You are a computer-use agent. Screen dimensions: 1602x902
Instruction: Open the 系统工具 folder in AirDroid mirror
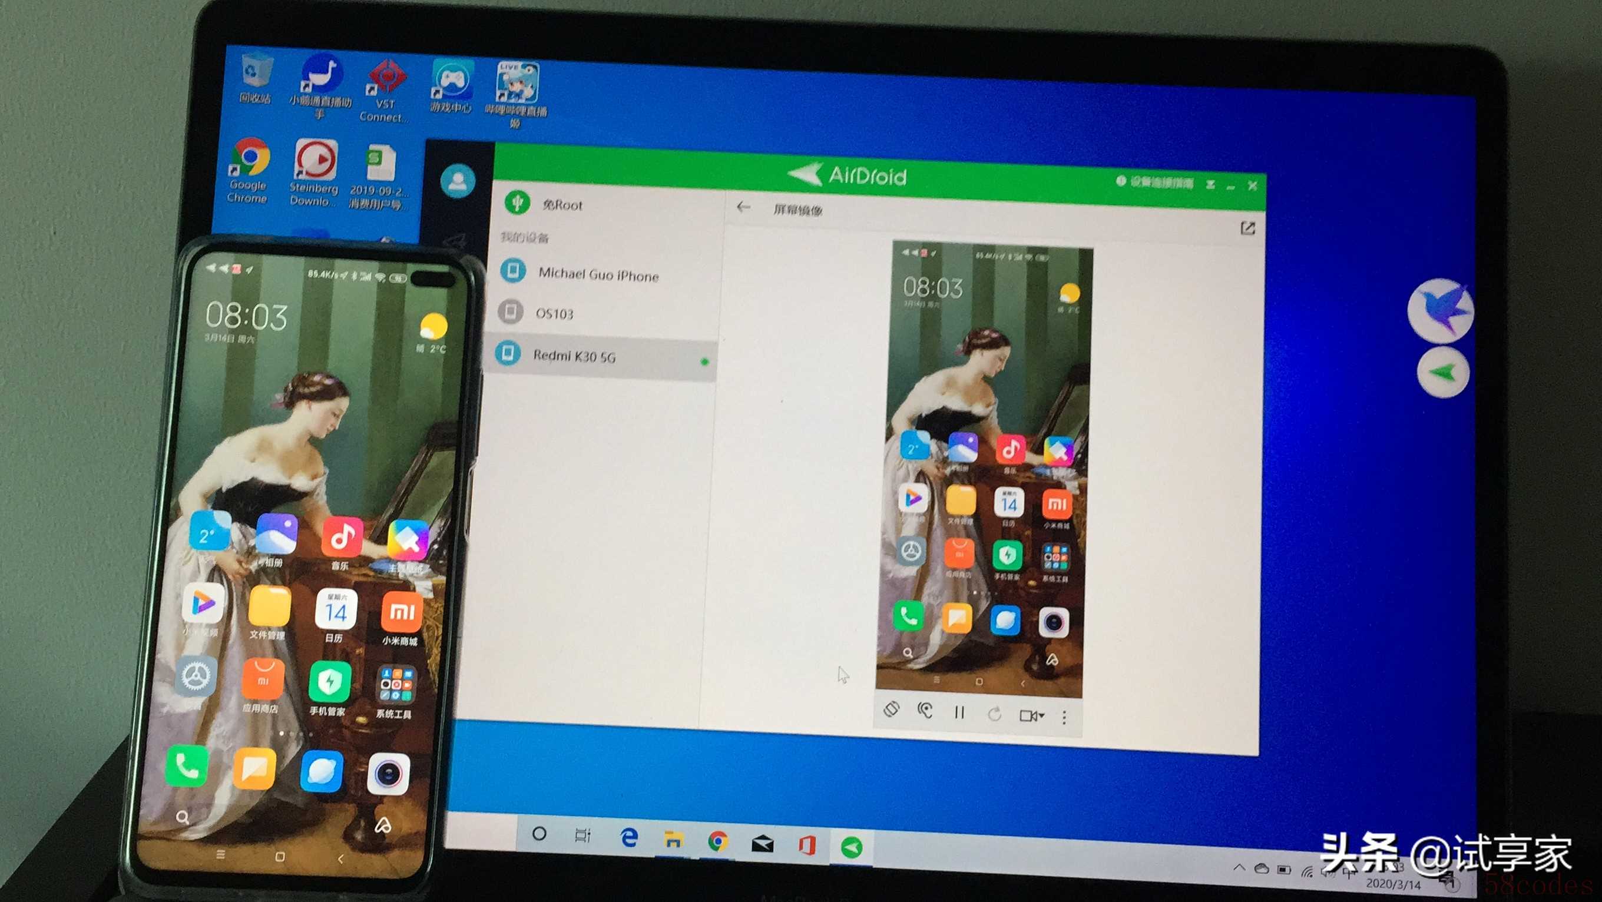click(x=1055, y=558)
